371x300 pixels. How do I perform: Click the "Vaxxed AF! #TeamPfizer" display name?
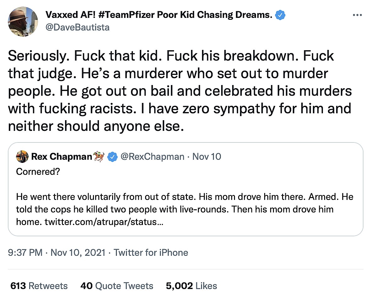click(159, 15)
